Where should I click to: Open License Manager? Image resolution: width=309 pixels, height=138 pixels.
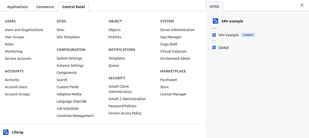coord(174,94)
